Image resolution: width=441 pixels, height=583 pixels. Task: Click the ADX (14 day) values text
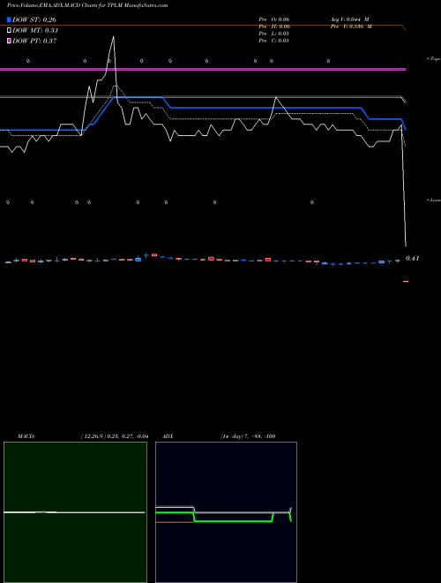click(248, 436)
